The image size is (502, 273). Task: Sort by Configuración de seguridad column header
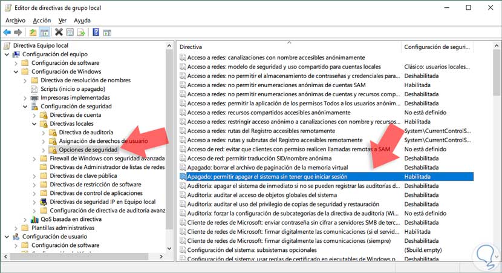[x=437, y=47]
